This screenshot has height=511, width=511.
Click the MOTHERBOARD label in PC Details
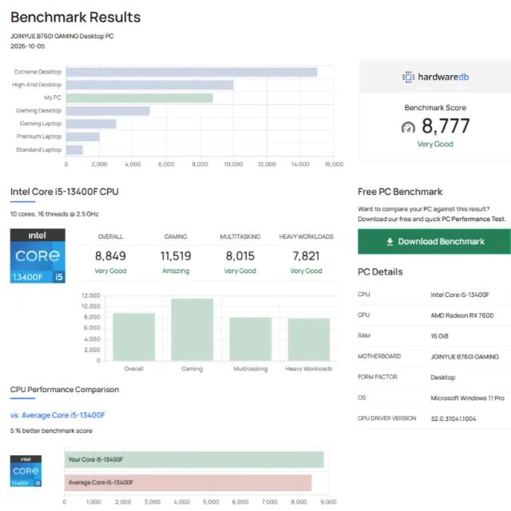pyautogui.click(x=379, y=356)
